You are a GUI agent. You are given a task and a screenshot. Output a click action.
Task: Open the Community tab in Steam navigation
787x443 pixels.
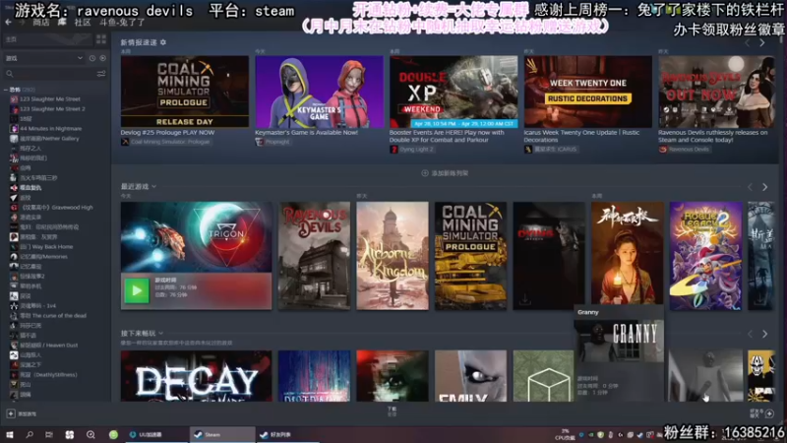click(x=83, y=22)
